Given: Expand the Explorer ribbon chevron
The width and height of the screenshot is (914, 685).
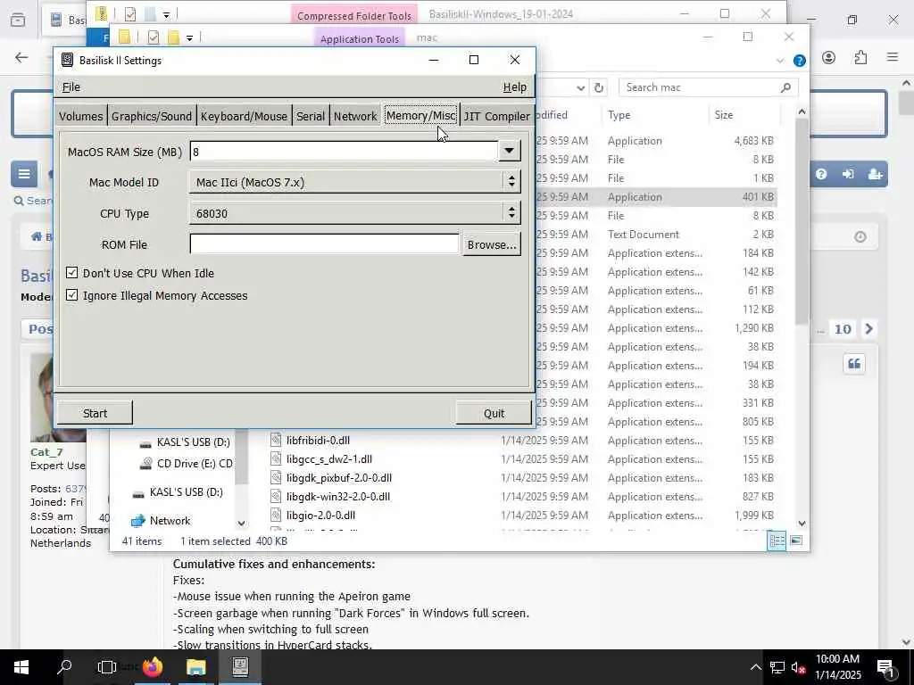Looking at the screenshot, I should [780, 61].
